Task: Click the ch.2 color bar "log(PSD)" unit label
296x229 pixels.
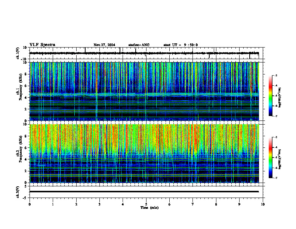Action: tap(280, 159)
